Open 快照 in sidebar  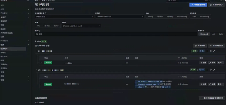[x=2, y=25]
